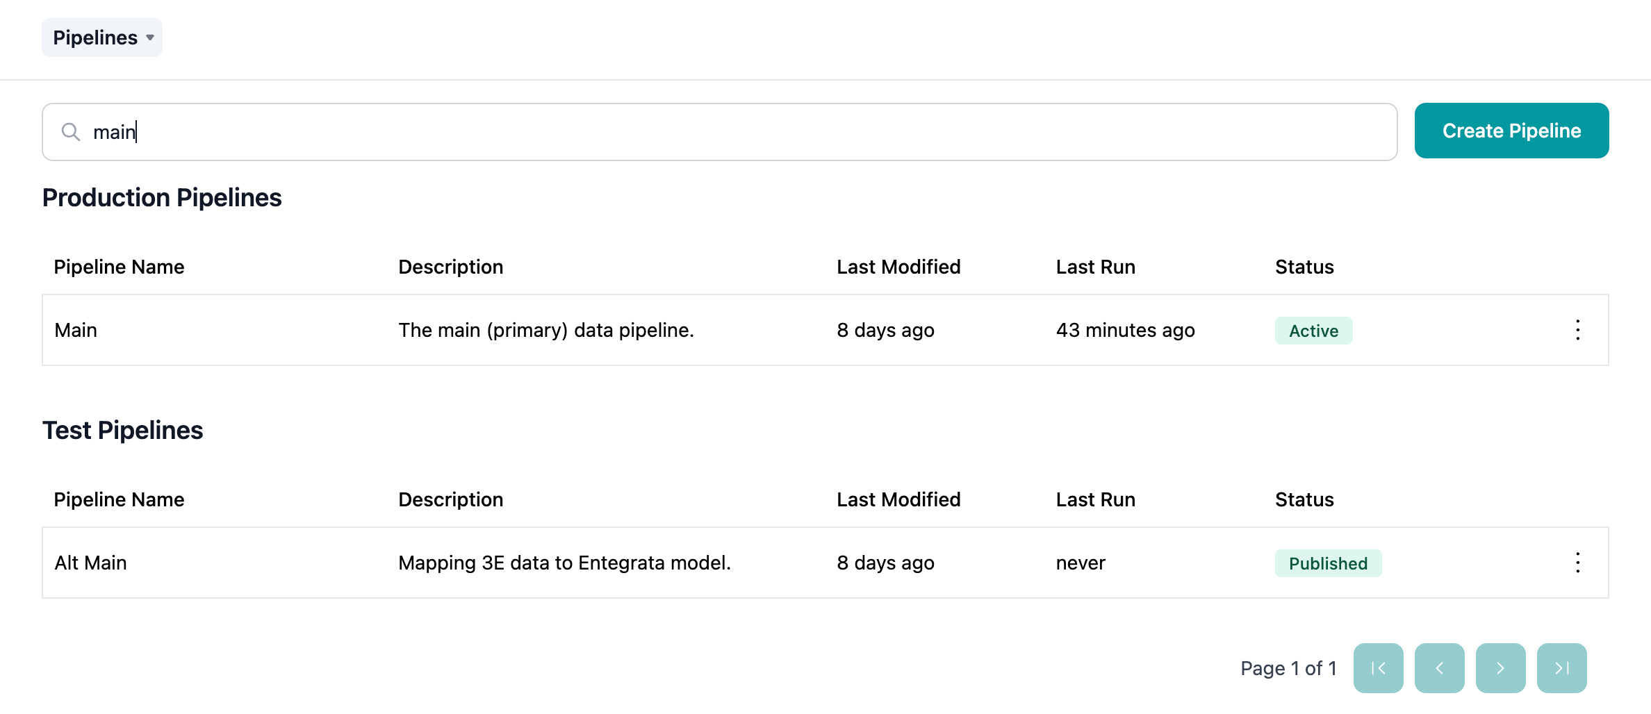Click the Active status badge
Image resolution: width=1651 pixels, height=714 pixels.
(1314, 331)
